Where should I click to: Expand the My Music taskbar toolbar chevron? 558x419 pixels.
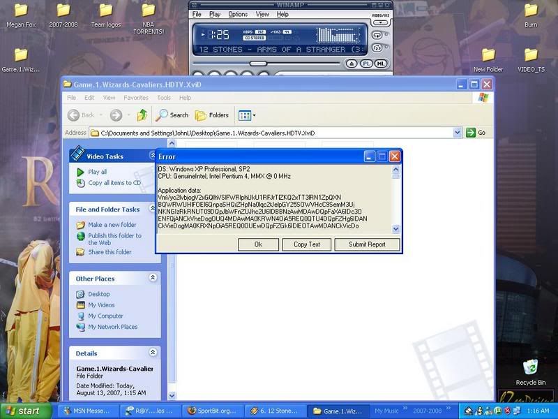coord(405,409)
